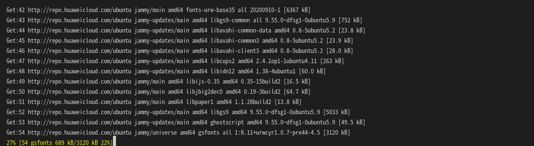This screenshot has width=534, height=146.
Task: Click the Get:49 libijs-0.35 line URL
Action: pos(79,82)
